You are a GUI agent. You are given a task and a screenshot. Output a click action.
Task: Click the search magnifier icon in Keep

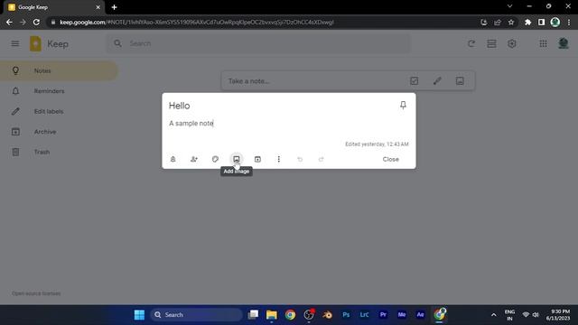click(117, 43)
